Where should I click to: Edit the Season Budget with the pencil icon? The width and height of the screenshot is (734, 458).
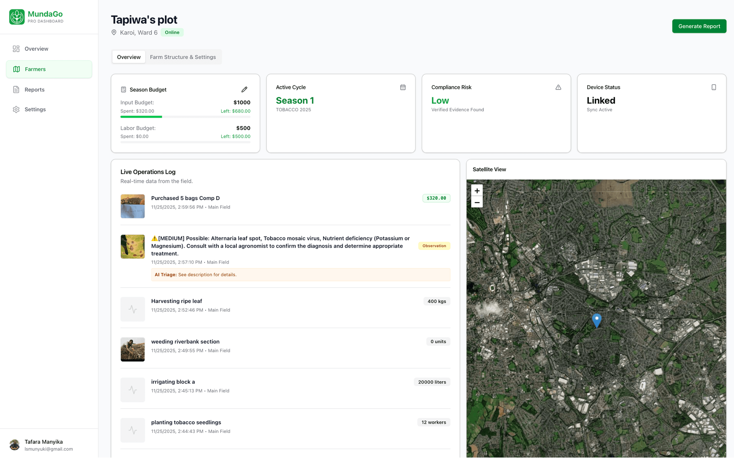pos(244,89)
